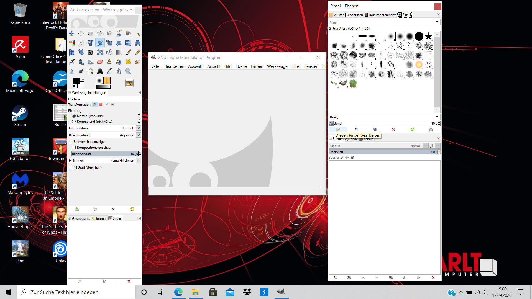Select the Heal tool
This screenshot has height=299, width=532.
click(128, 62)
